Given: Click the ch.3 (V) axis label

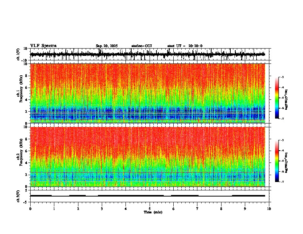Looking at the screenshot, I should click(18, 196).
